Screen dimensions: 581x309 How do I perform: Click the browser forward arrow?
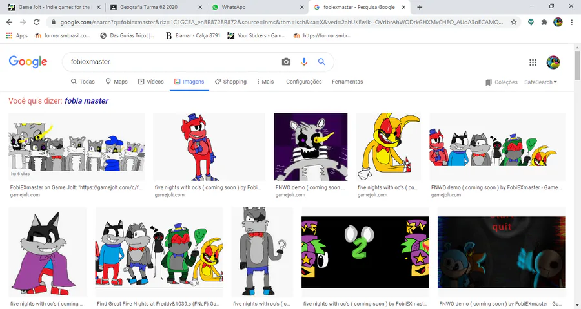pyautogui.click(x=23, y=22)
